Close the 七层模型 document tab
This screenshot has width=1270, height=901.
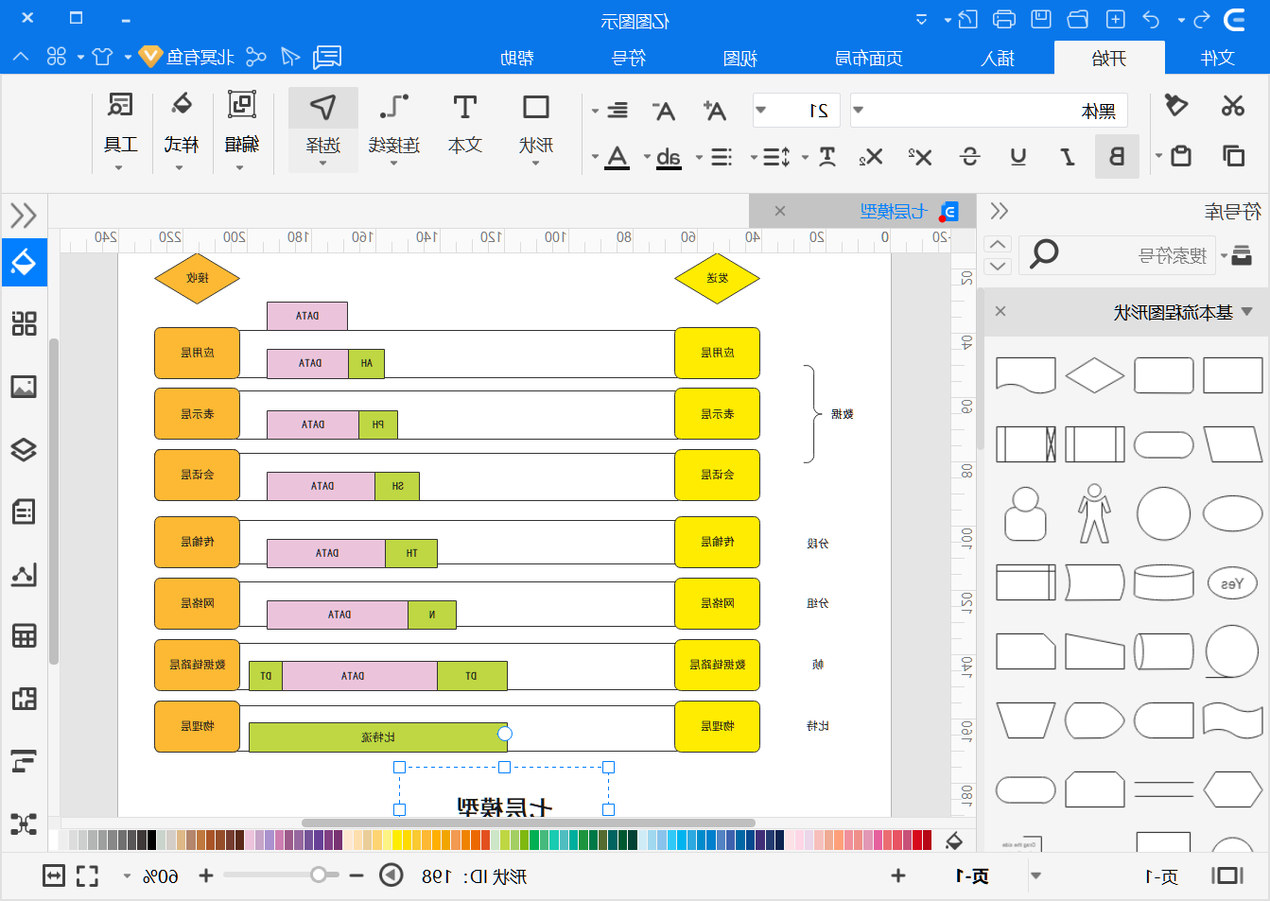[x=780, y=211]
